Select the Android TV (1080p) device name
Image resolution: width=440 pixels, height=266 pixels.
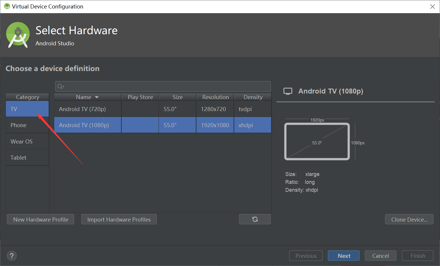tap(84, 125)
